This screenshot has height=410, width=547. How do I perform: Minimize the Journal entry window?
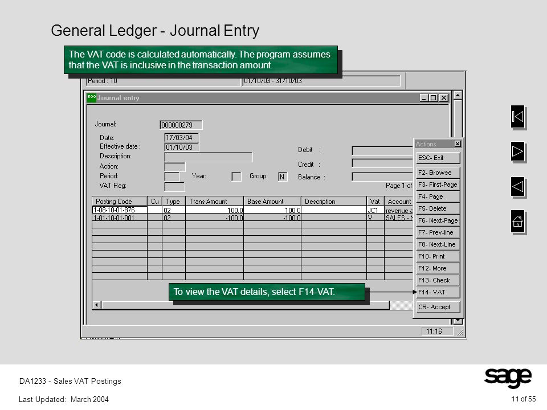pos(424,97)
